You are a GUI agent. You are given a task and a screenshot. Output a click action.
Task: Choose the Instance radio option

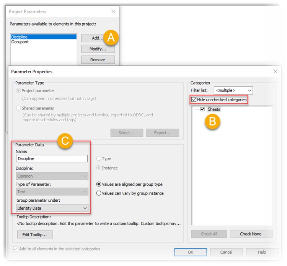point(99,168)
